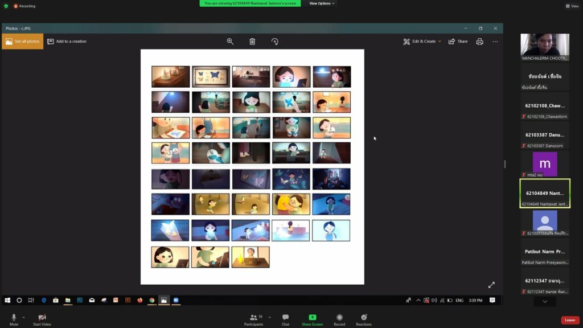
Task: Open the Chat panel in Zoom
Action: 285,319
